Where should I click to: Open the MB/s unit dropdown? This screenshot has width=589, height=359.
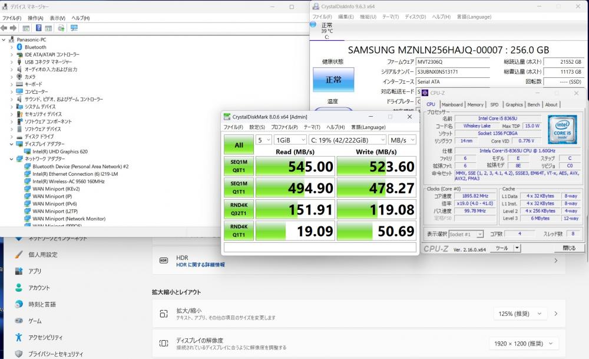point(403,140)
